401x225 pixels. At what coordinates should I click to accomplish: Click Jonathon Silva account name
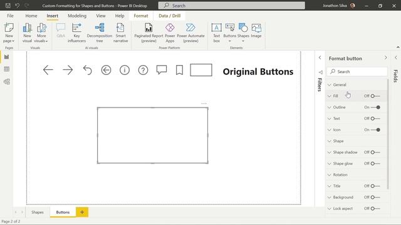coord(335,6)
